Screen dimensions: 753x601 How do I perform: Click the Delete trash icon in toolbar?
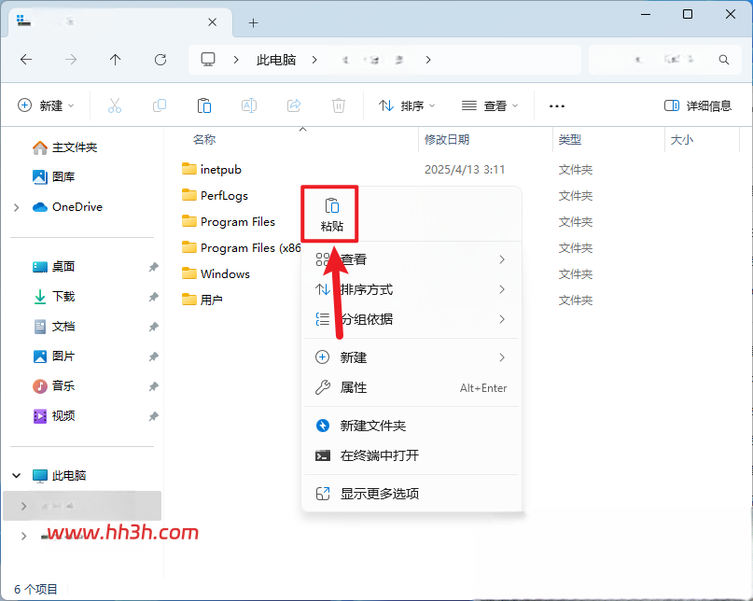tap(339, 105)
